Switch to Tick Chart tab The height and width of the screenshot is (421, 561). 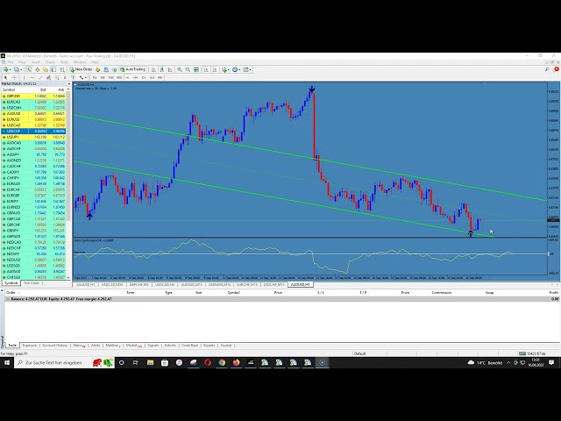(32, 283)
